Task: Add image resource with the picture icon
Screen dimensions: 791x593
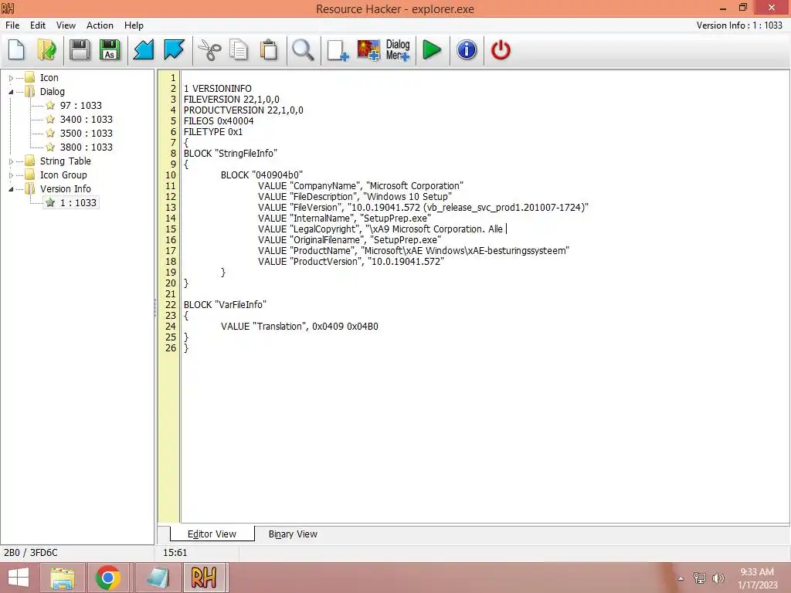Action: tap(368, 50)
